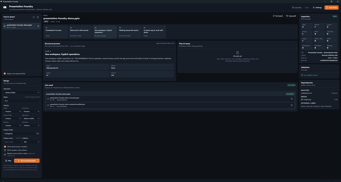Open the Signatures policy dropdown
Viewport: 341px width, 182px height.
[31, 118]
